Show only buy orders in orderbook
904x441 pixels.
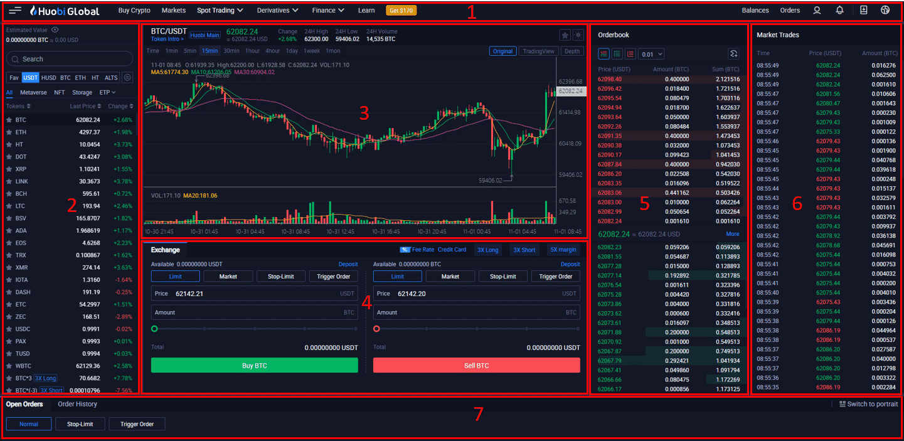tap(617, 55)
